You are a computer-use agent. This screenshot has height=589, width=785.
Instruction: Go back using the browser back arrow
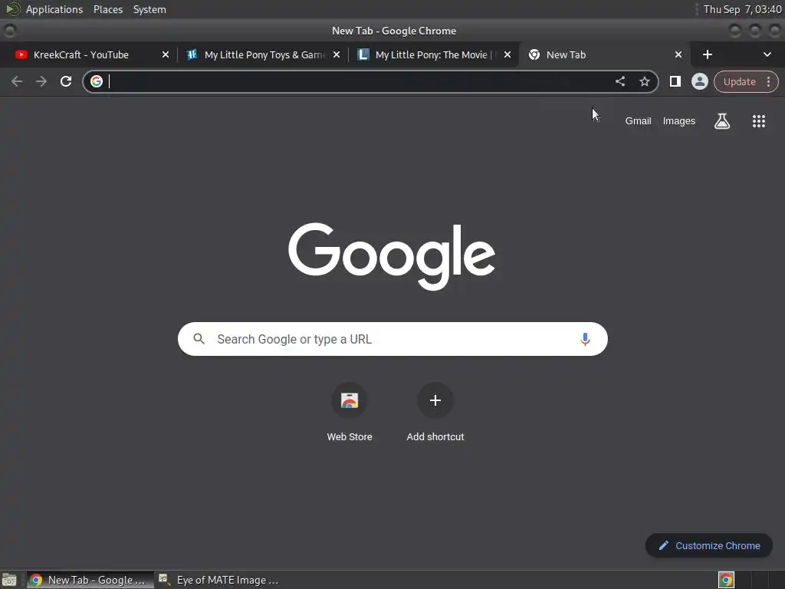click(x=17, y=81)
